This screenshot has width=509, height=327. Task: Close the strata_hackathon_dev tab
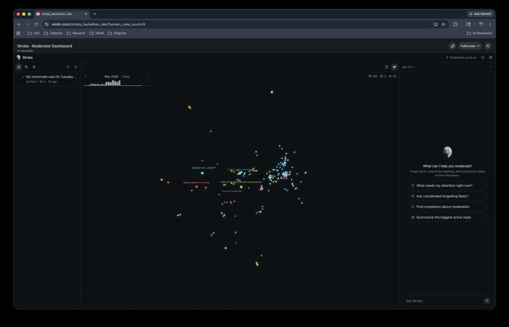(x=86, y=14)
